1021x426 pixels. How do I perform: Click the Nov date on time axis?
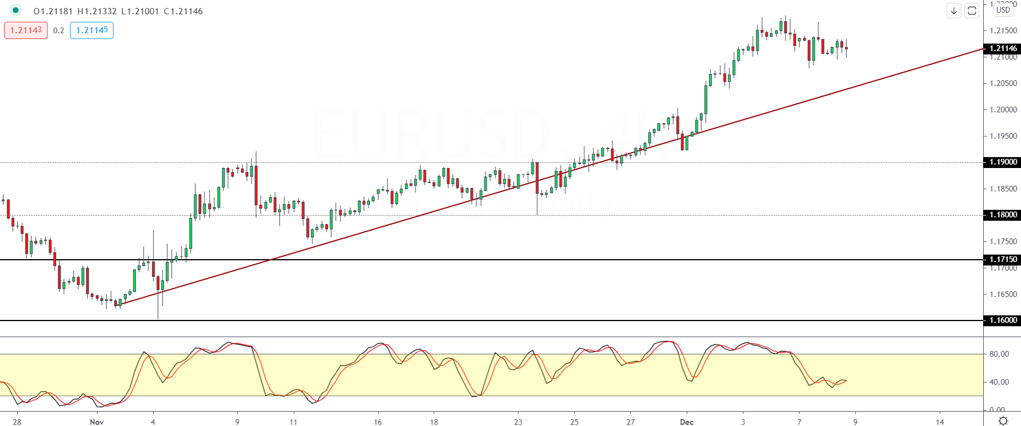coord(97,422)
